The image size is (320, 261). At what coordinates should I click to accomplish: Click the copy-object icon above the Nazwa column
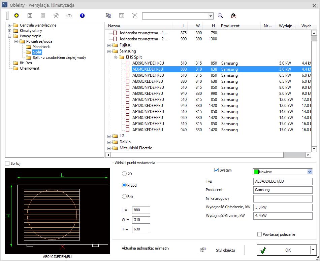(x=108, y=15)
